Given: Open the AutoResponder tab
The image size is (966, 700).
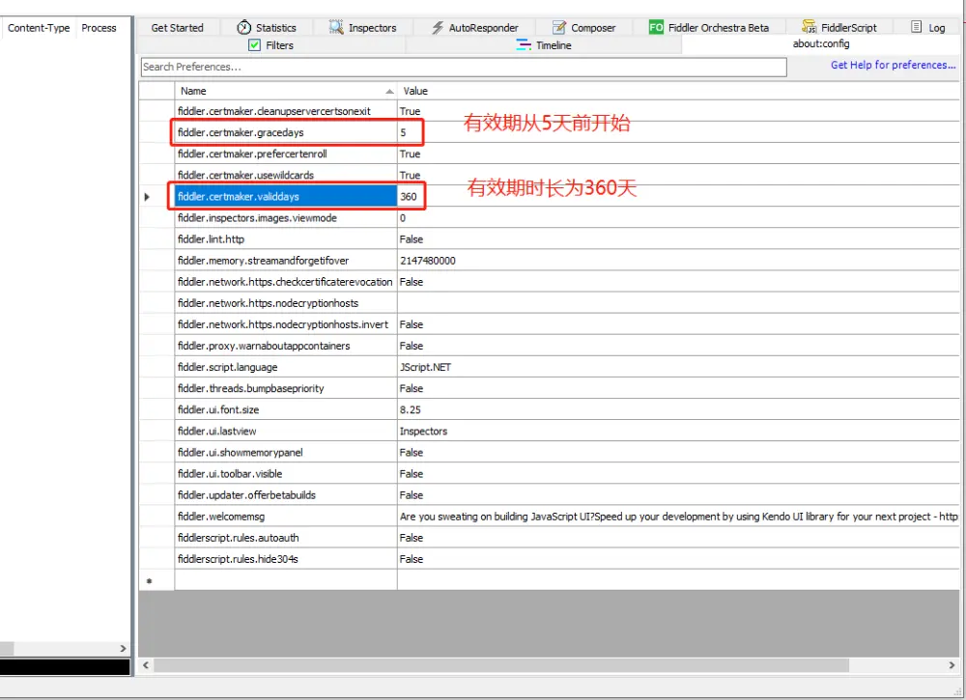Looking at the screenshot, I should click(475, 28).
